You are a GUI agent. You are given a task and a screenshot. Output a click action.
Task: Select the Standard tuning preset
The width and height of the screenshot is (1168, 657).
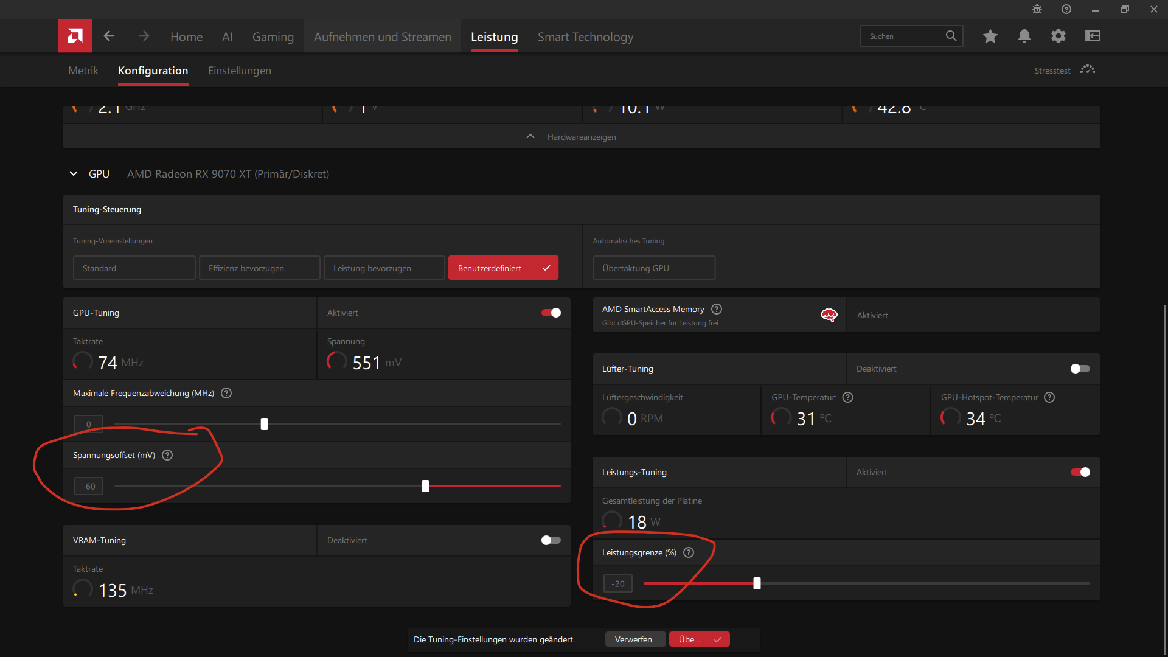point(134,268)
